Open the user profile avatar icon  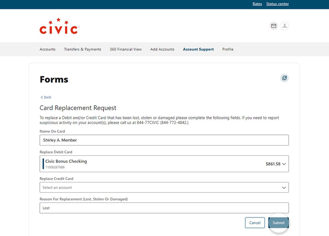coord(285,26)
